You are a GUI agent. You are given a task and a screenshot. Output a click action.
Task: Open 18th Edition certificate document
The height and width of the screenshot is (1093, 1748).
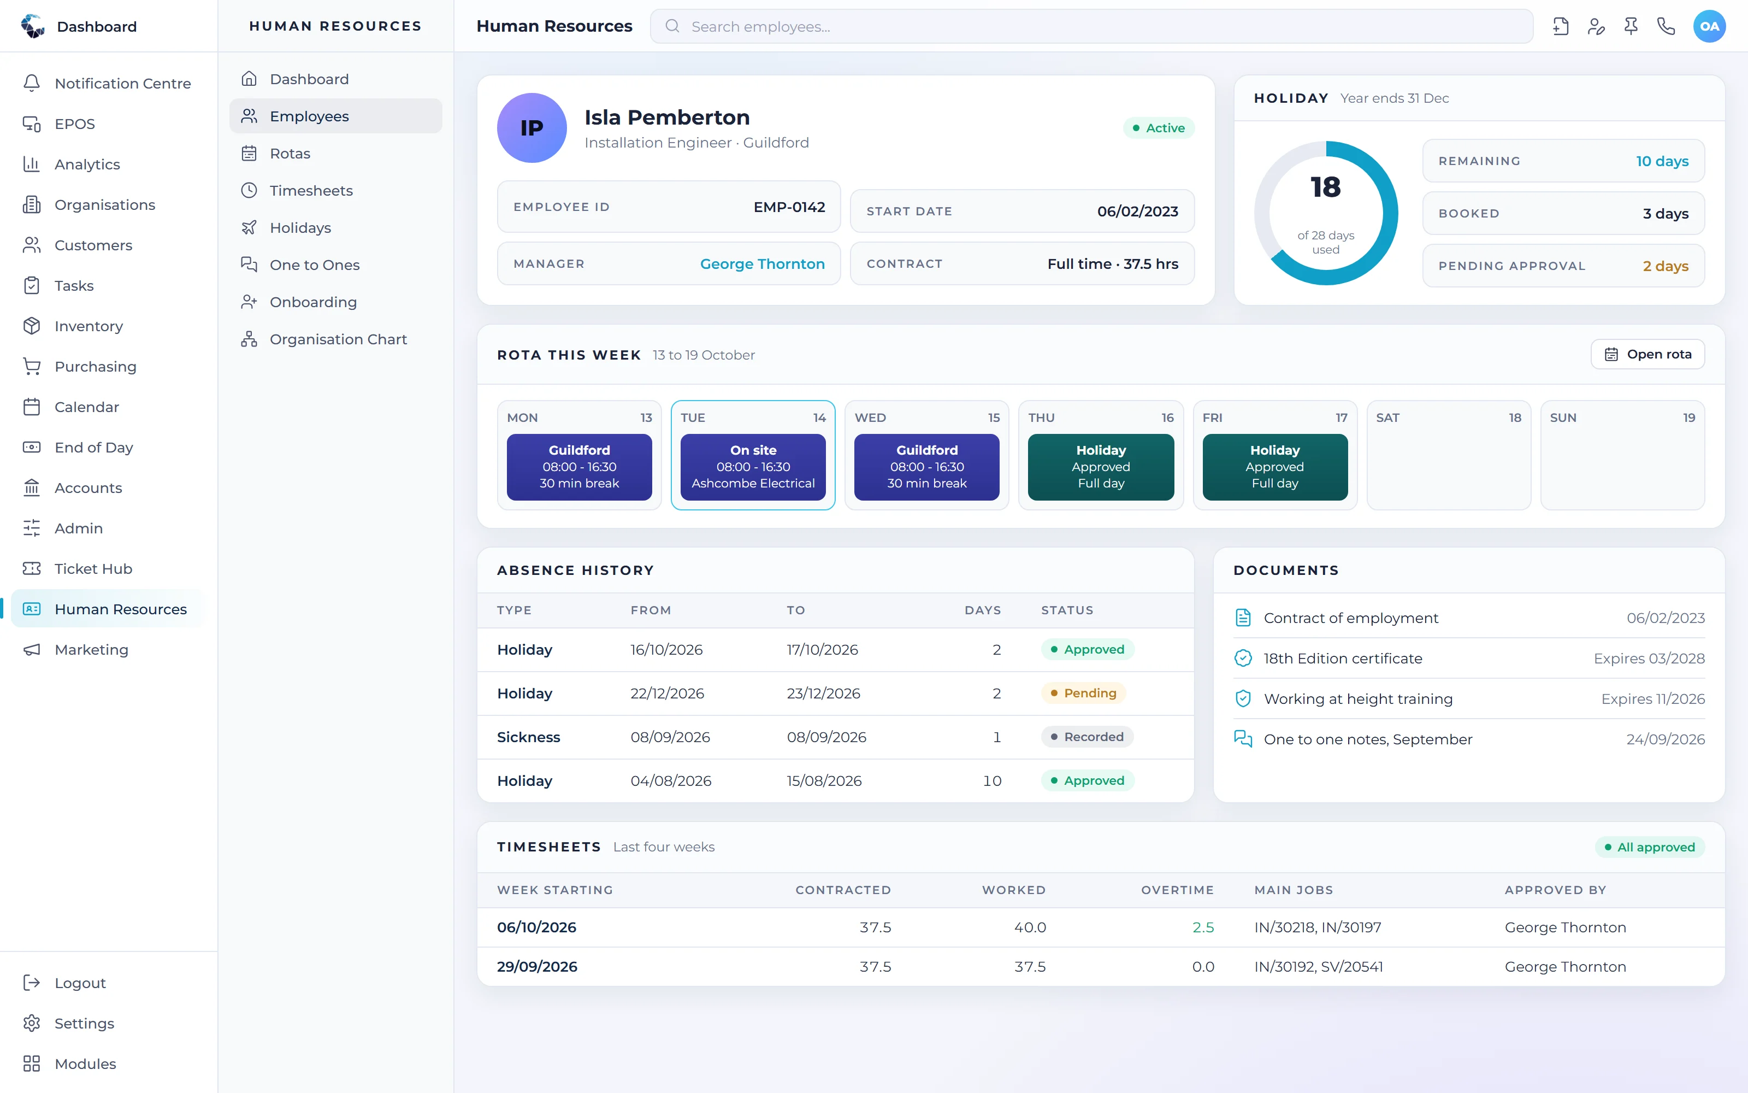tap(1470, 659)
